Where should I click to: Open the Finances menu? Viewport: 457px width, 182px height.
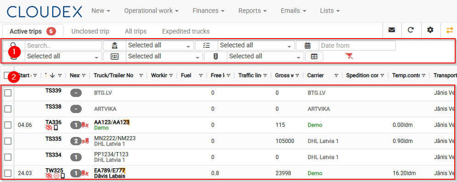click(x=209, y=11)
